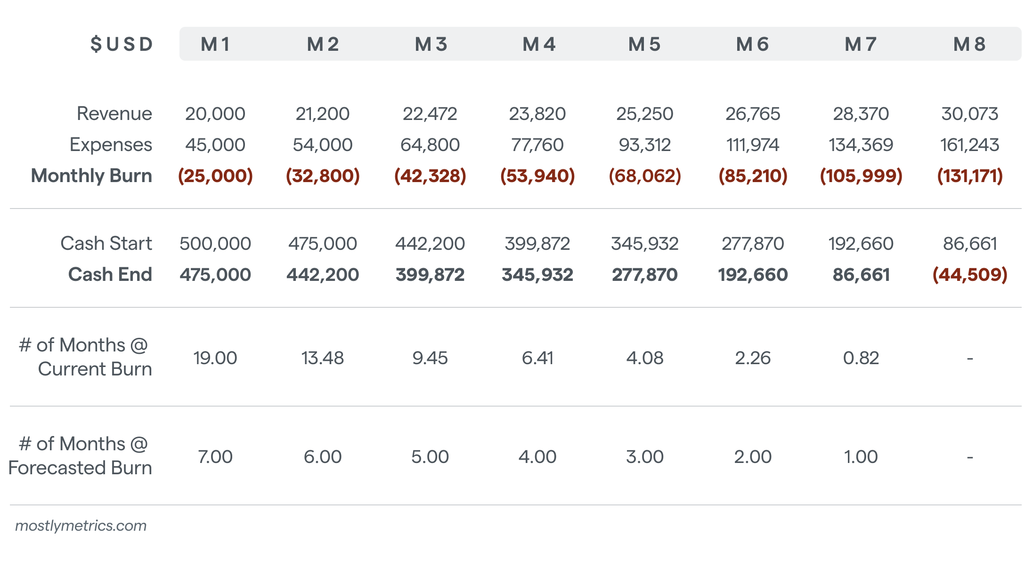Select the 7.00 forecasted burn months cell

coord(215,457)
